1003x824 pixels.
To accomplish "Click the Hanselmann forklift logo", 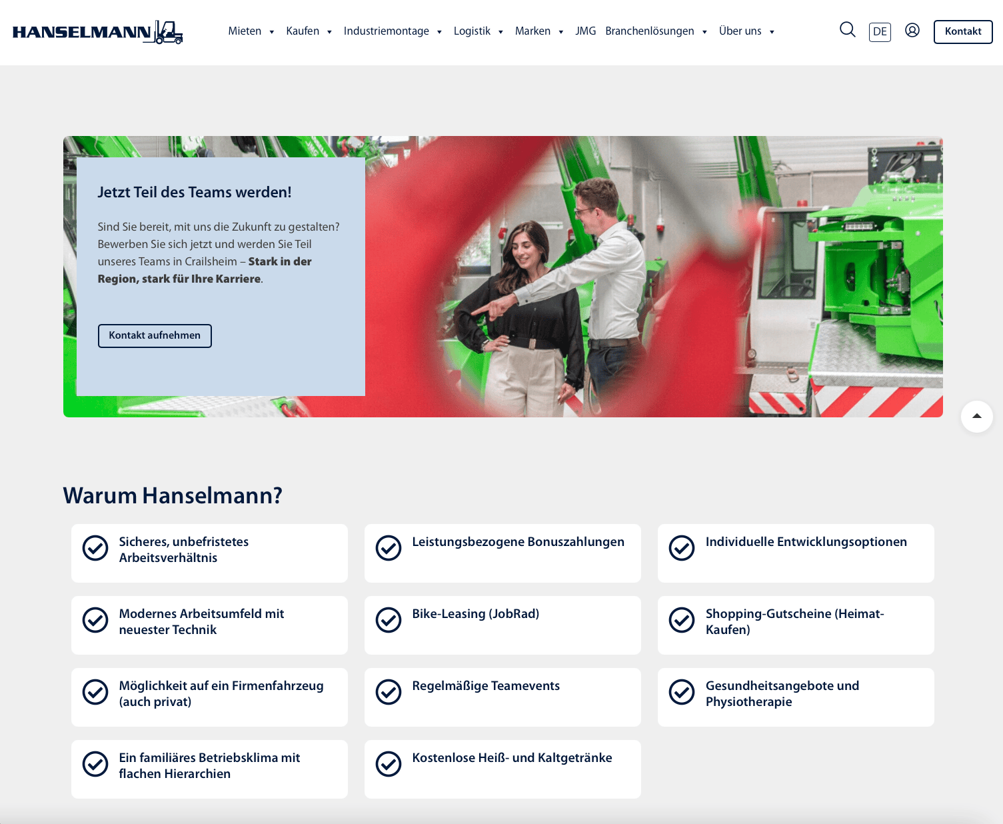I will point(97,32).
